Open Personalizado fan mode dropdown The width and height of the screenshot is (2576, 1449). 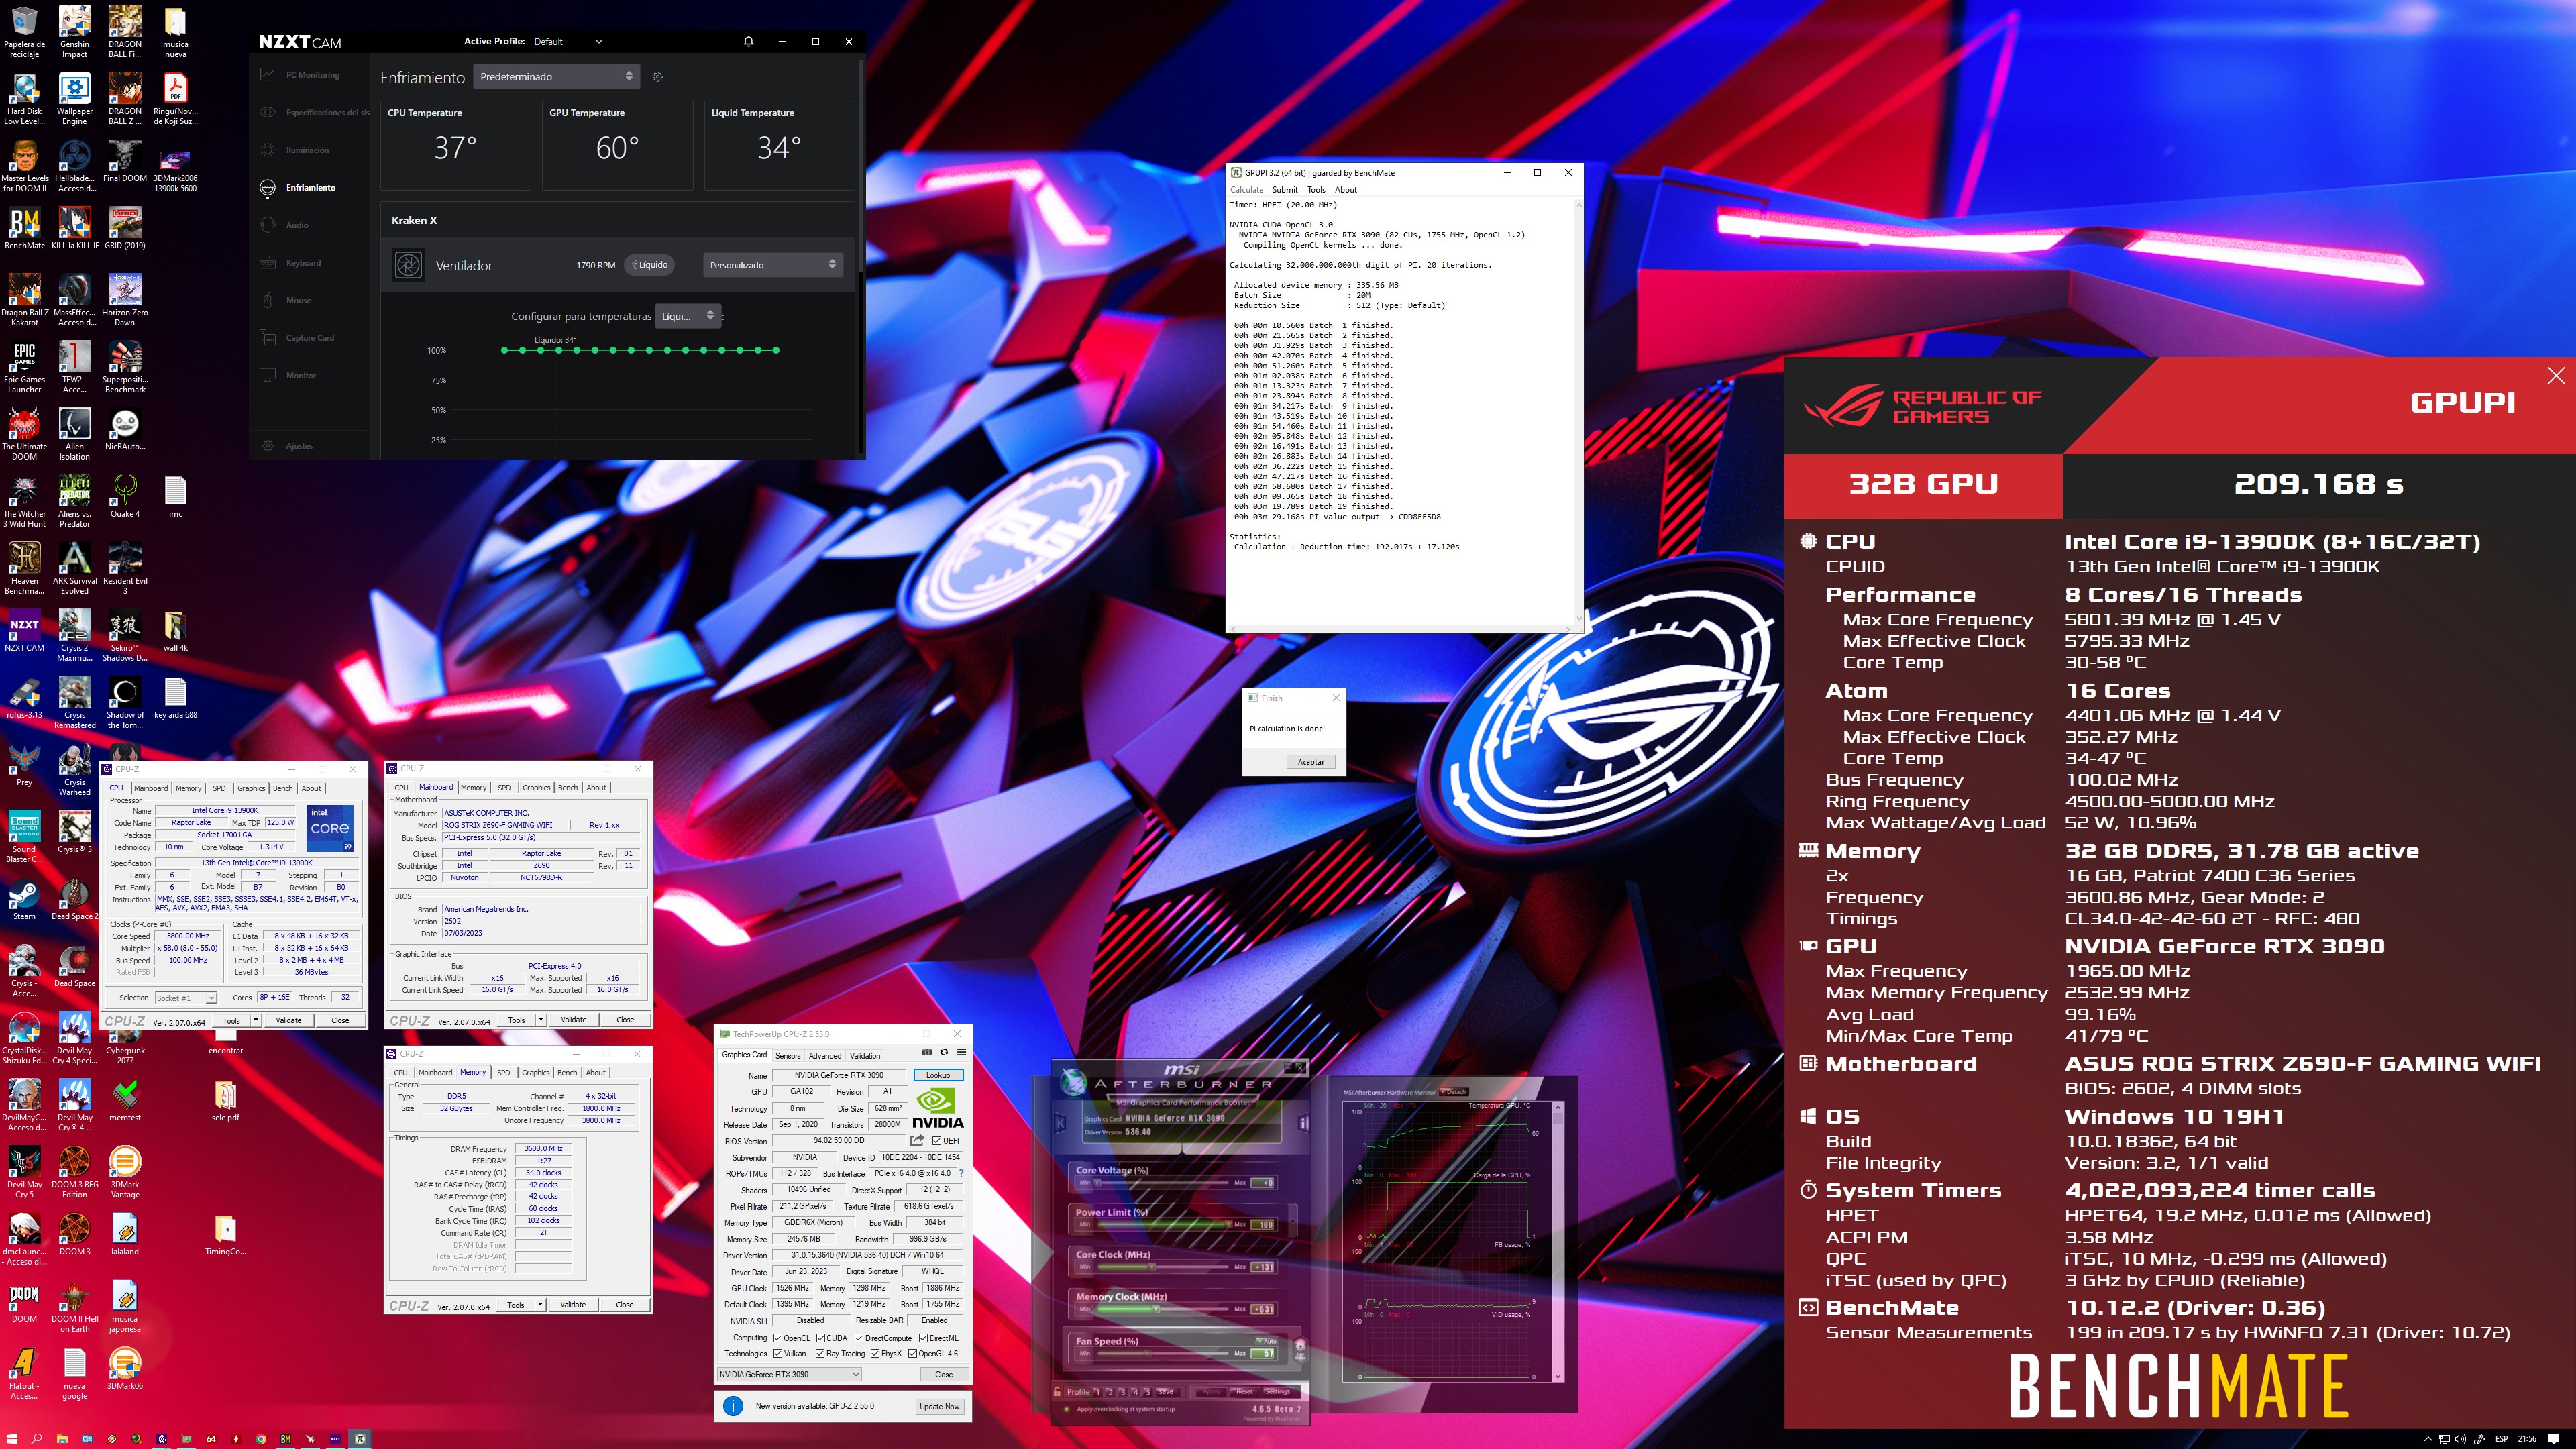tap(773, 265)
